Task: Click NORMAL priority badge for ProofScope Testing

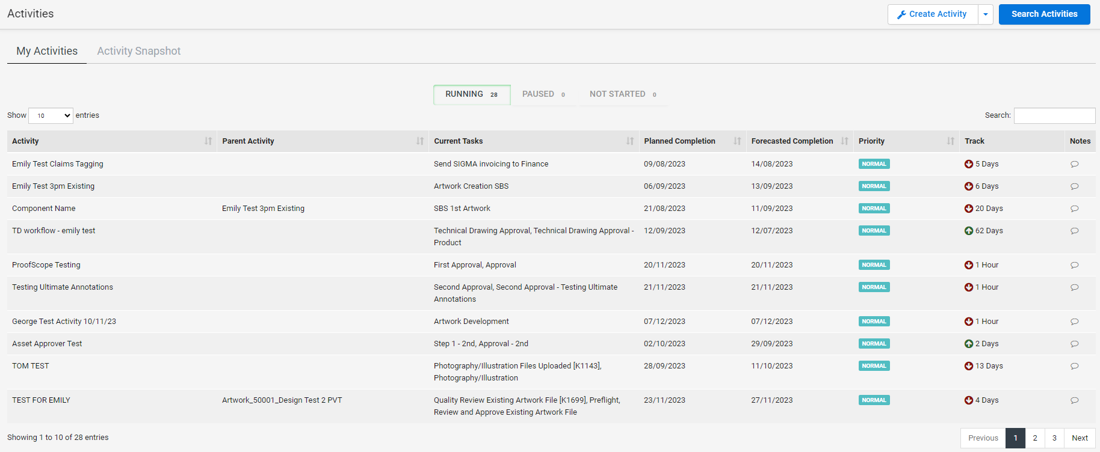Action: click(x=874, y=265)
